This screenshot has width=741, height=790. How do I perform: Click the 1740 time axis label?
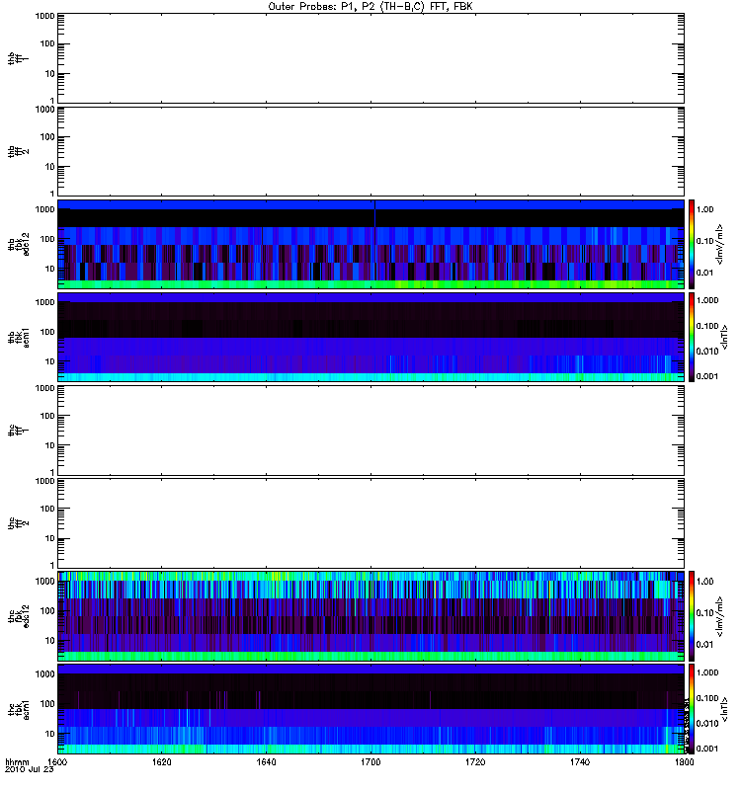(x=580, y=761)
